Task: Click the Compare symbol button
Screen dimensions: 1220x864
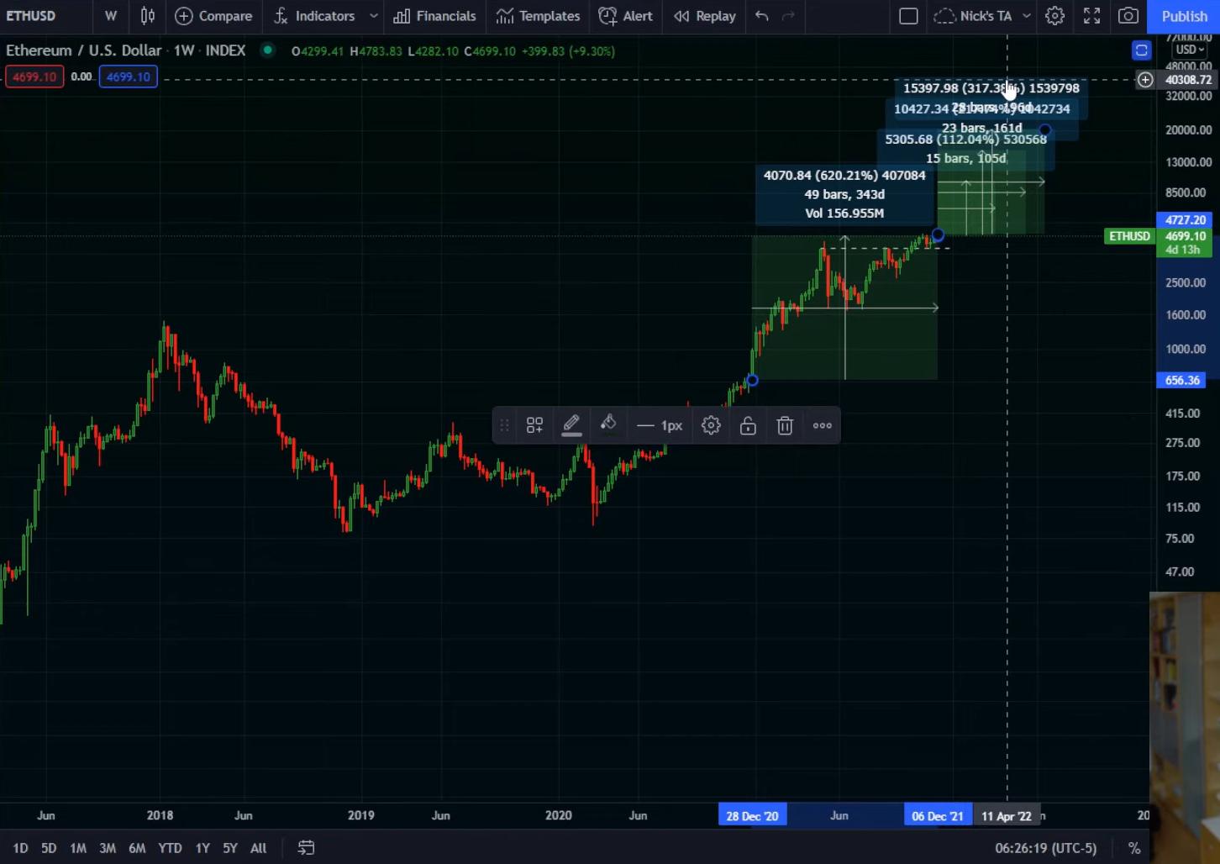Action: (x=213, y=16)
